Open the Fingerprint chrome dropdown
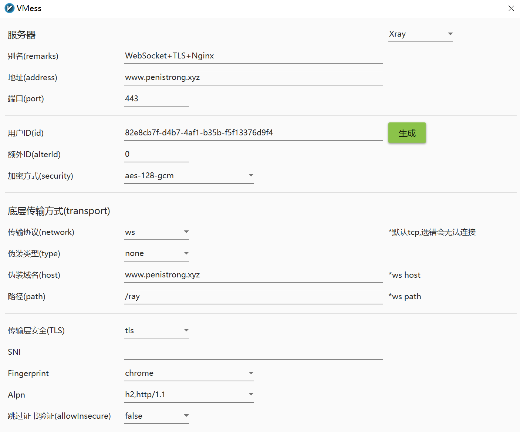Image resolution: width=520 pixels, height=432 pixels. (189, 373)
